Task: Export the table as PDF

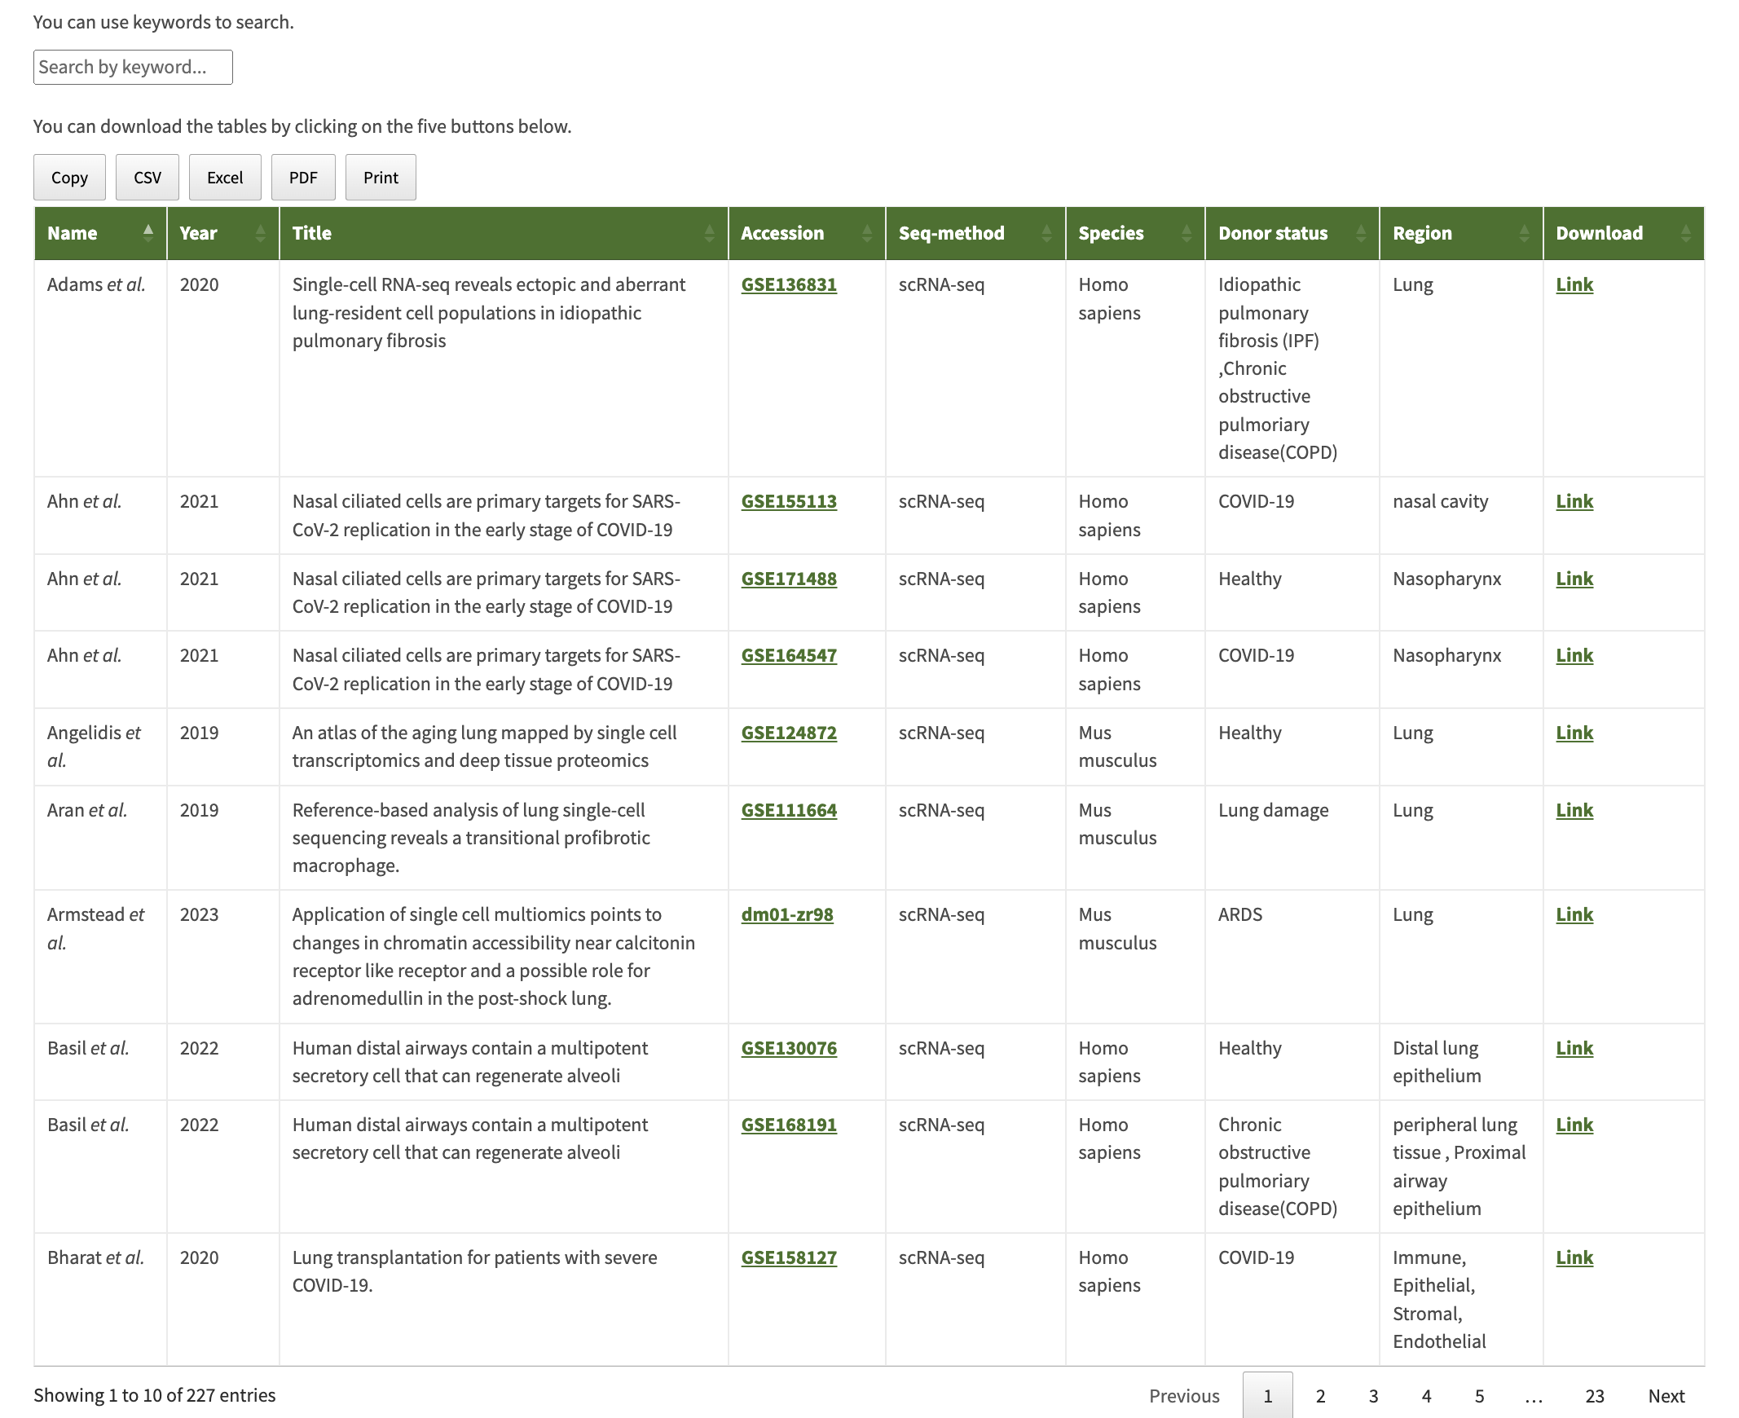Action: (x=303, y=178)
